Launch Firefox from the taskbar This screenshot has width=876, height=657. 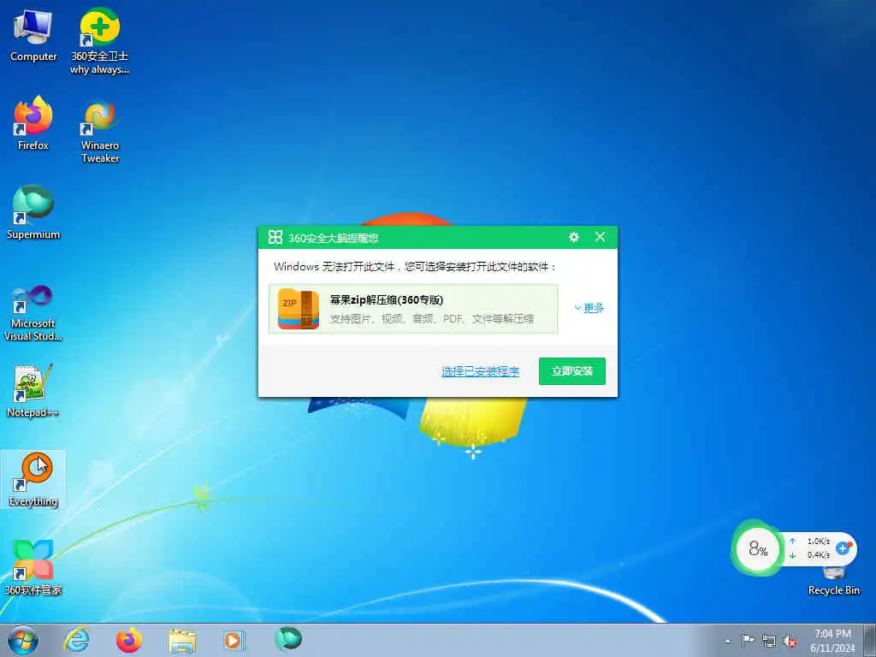[x=129, y=640]
